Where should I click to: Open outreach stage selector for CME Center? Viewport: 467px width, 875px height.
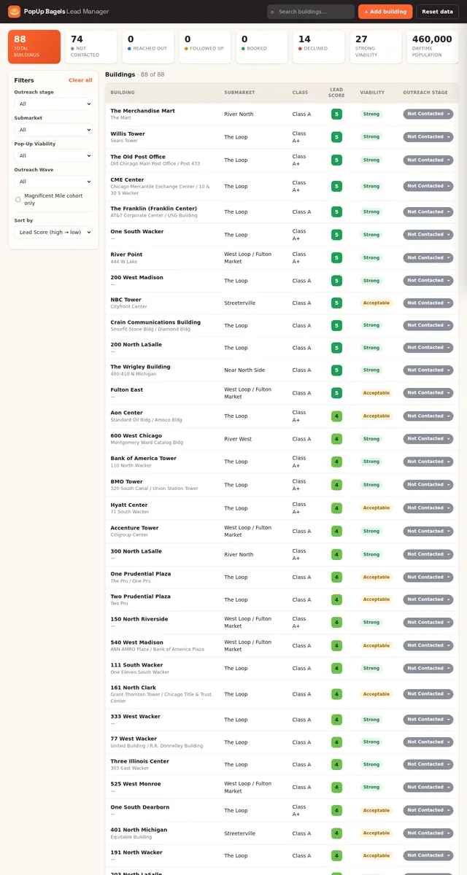(428, 186)
